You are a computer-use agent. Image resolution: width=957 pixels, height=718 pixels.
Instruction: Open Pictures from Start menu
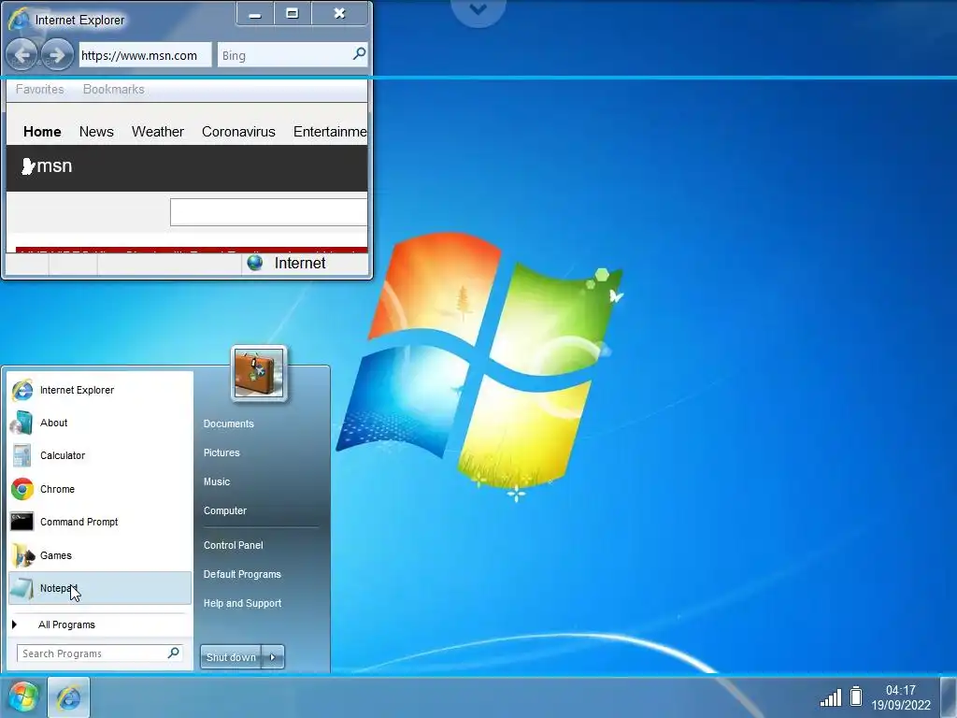221,452
